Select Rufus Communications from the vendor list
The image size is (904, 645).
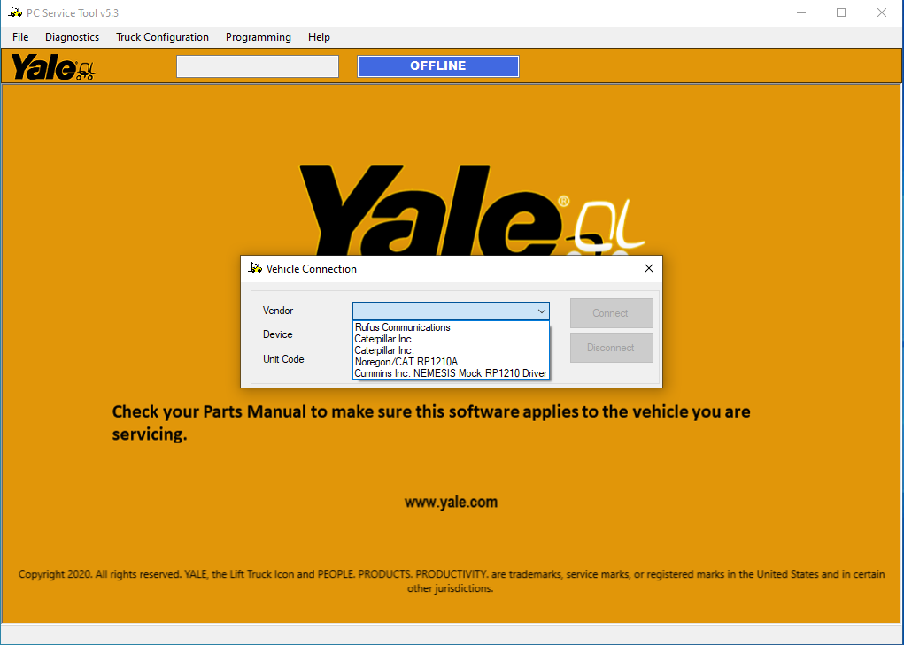402,327
